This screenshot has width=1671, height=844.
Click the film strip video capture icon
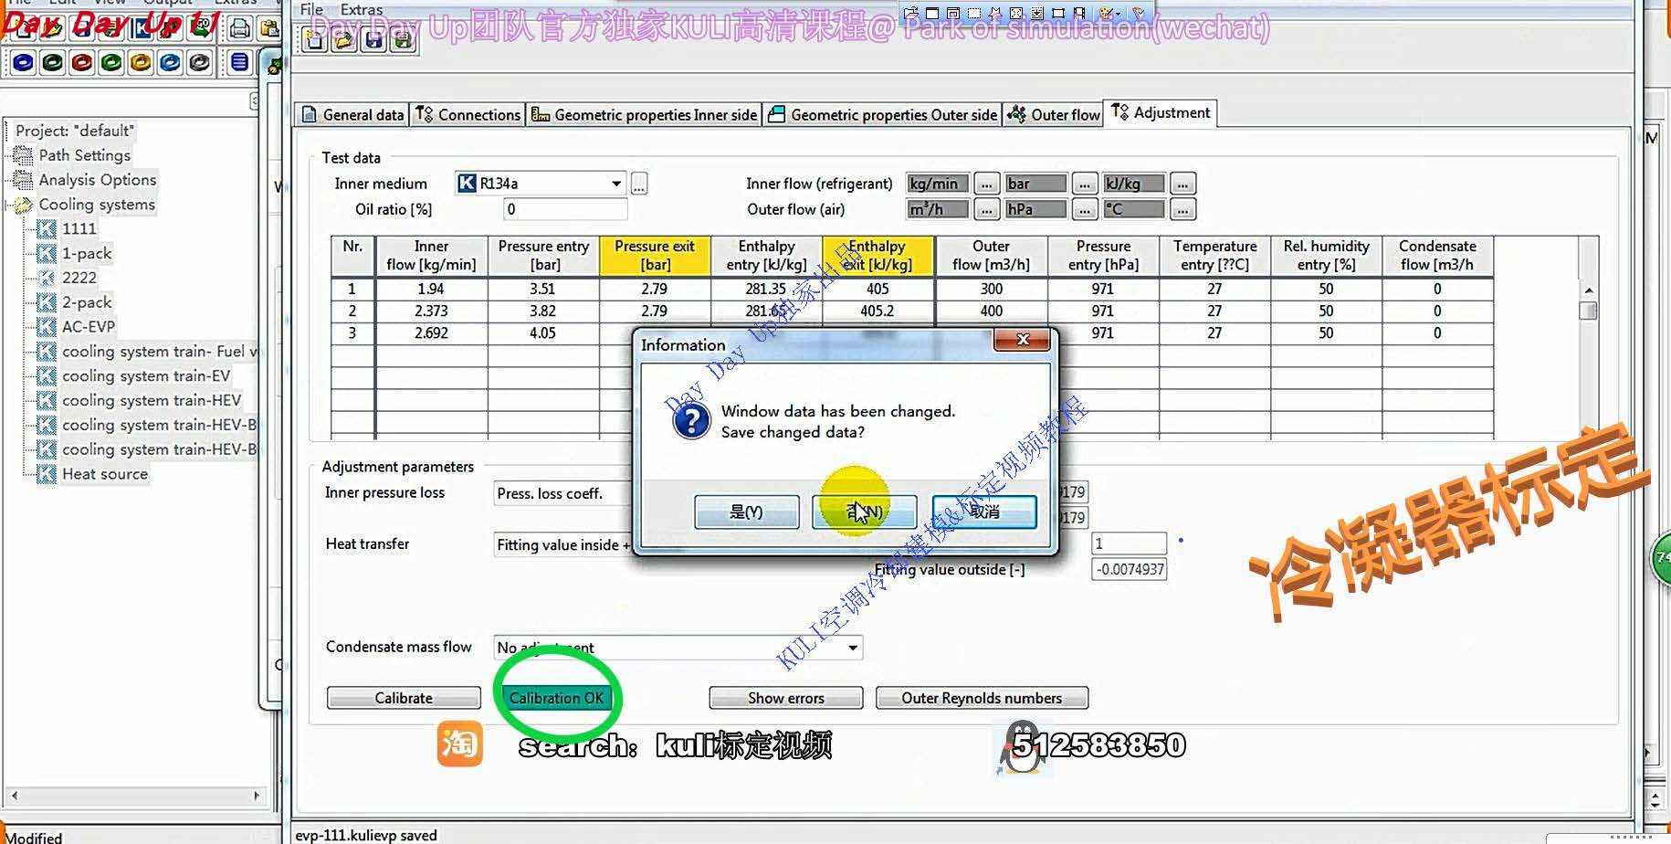[x=1078, y=13]
